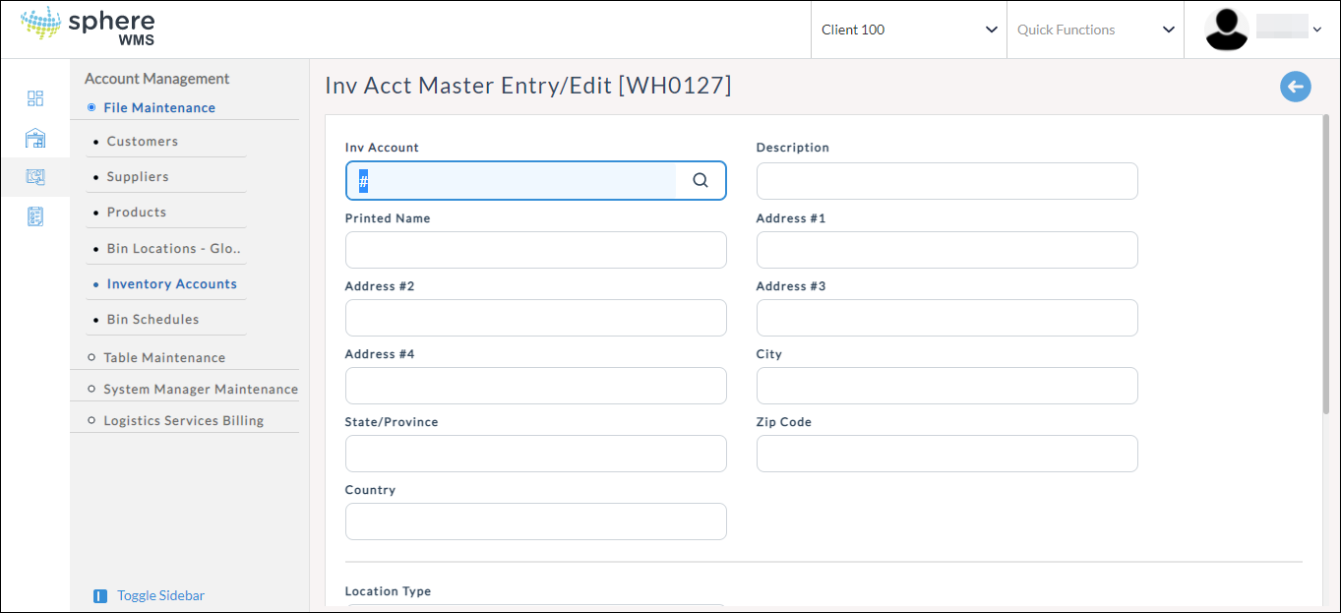1341x613 pixels.
Task: Expand the Table Maintenance section
Action: [x=164, y=358]
